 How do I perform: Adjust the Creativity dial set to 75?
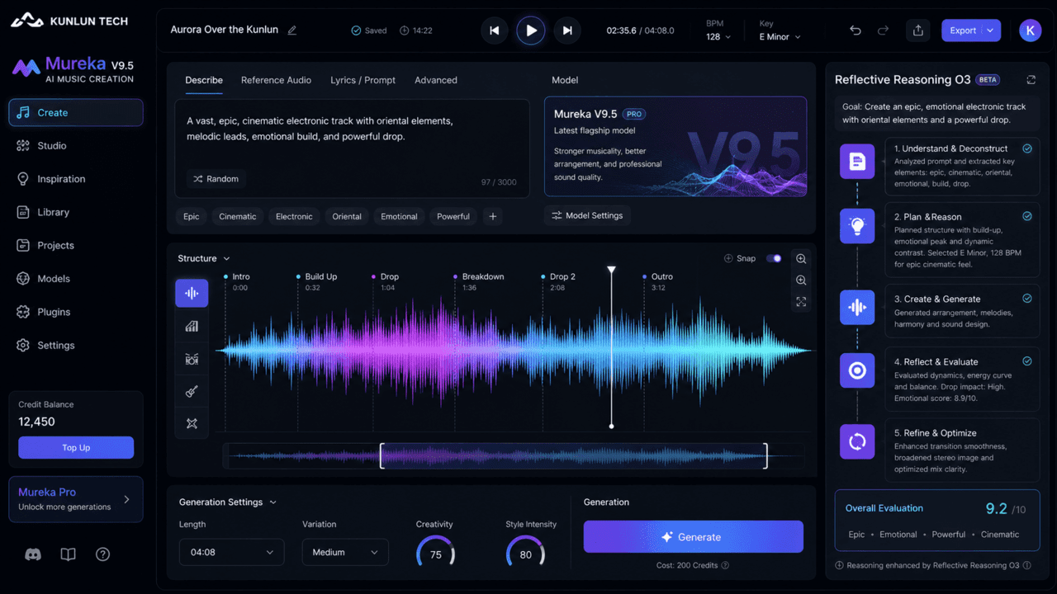pos(435,553)
